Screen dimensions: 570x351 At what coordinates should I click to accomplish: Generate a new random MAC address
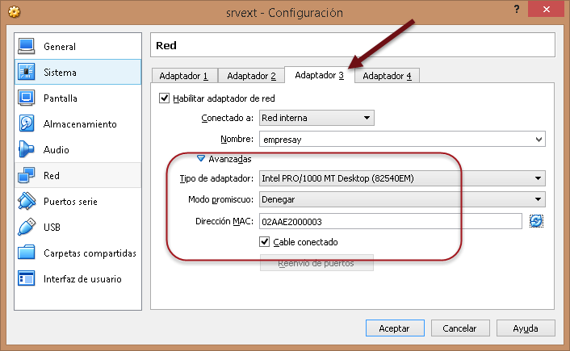point(536,220)
